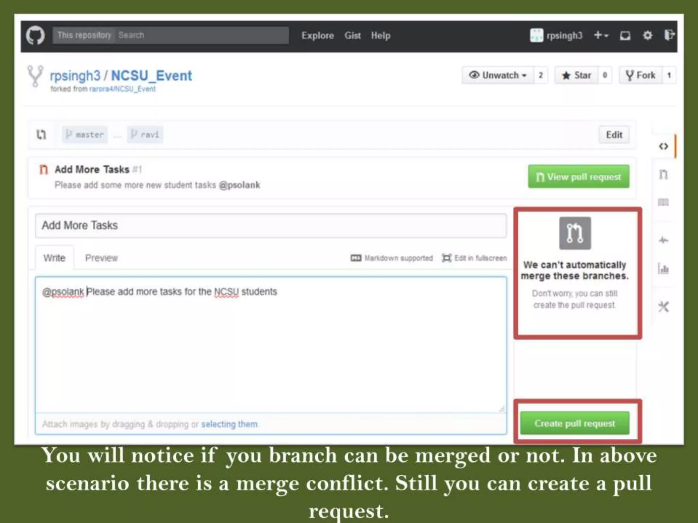698x523 pixels.
Task: Open notifications inbox icon in header
Action: (625, 35)
